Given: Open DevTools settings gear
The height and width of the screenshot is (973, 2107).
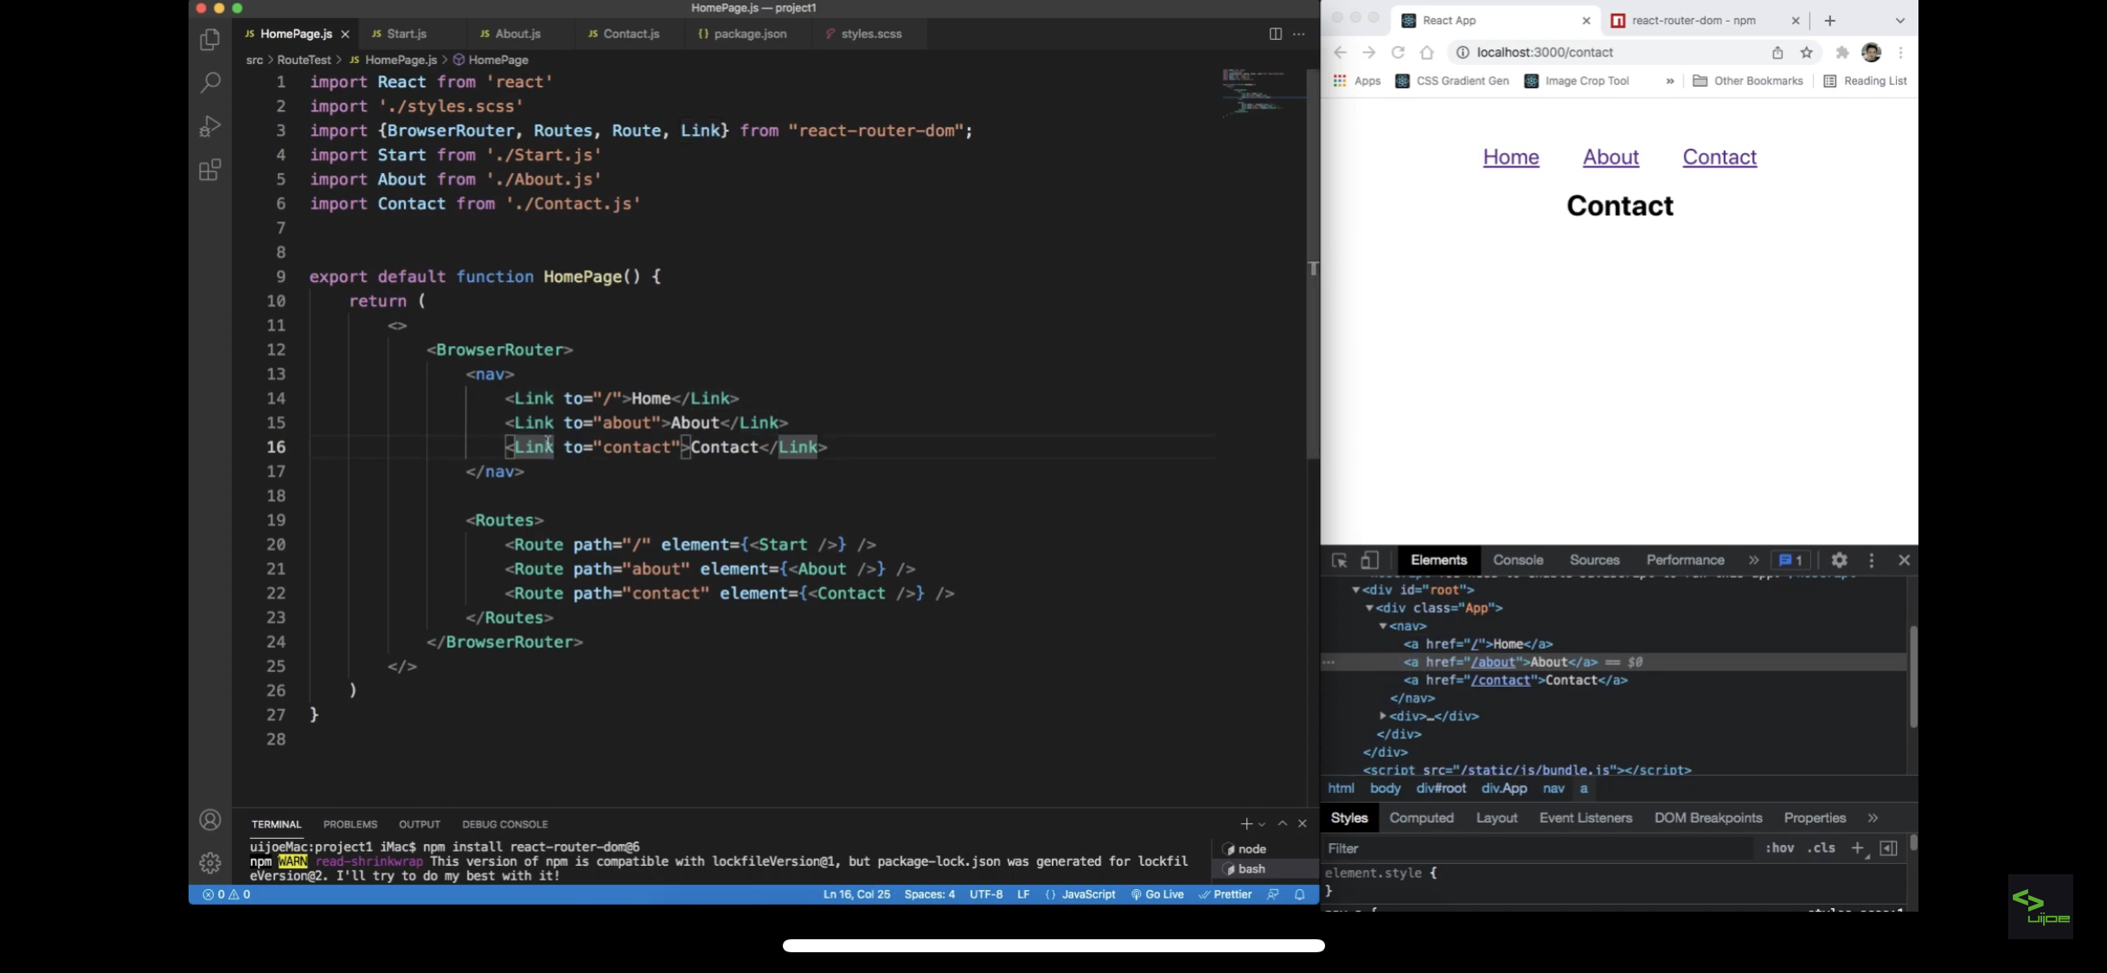Looking at the screenshot, I should 1840,560.
